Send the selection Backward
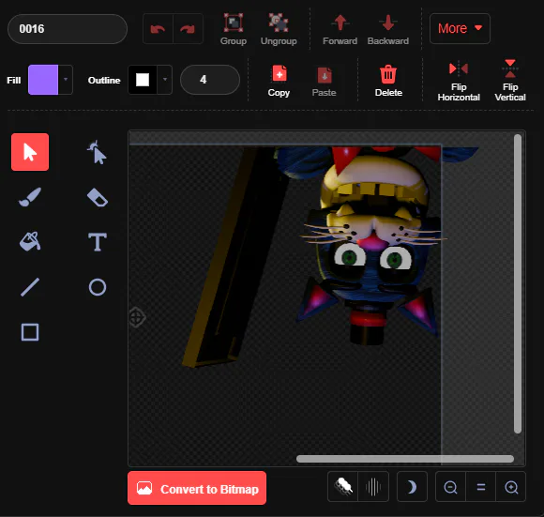Screen dimensions: 544x517 (388, 29)
